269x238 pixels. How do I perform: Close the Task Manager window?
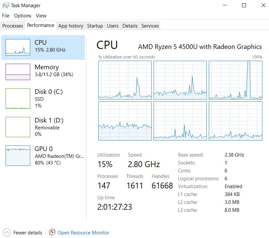tap(263, 5)
